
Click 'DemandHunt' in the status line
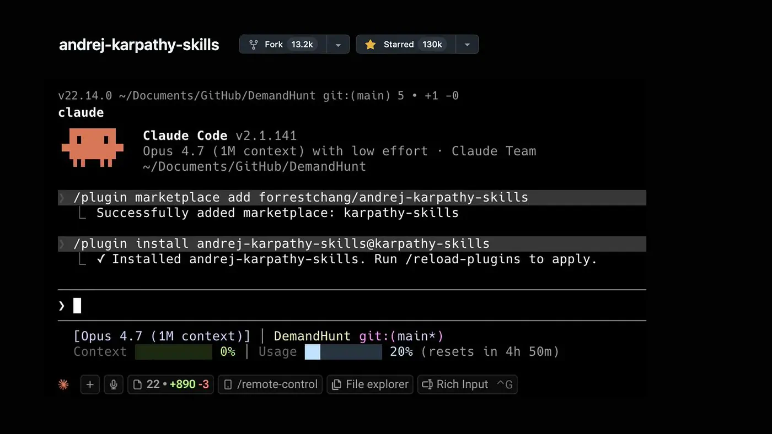click(312, 336)
